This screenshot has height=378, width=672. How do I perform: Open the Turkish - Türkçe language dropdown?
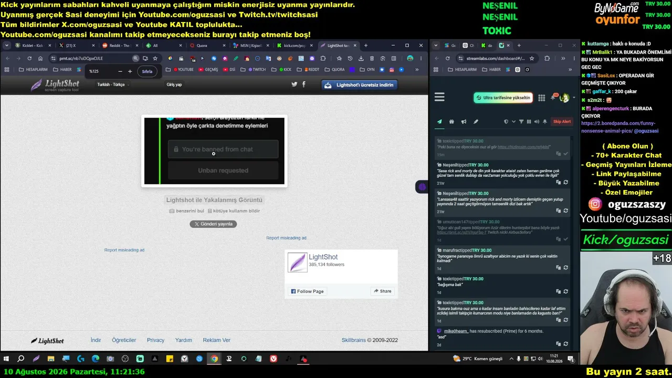[113, 85]
